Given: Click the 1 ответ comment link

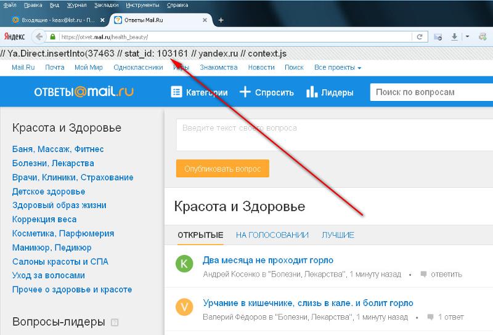Looking at the screenshot, I should (x=446, y=317).
